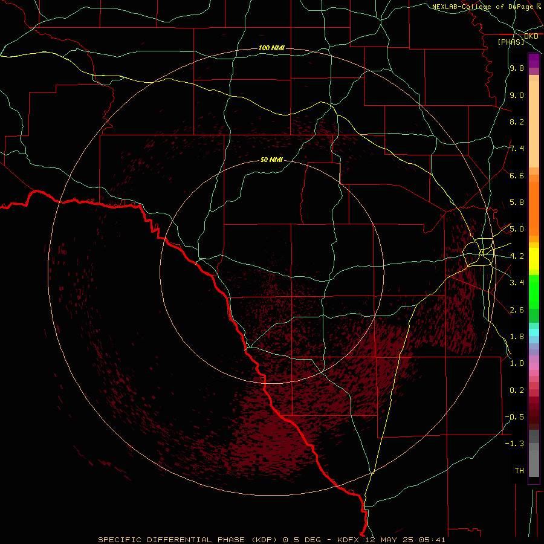Click the 0.2 value on the scale
This screenshot has width=544, height=544.
[x=517, y=390]
